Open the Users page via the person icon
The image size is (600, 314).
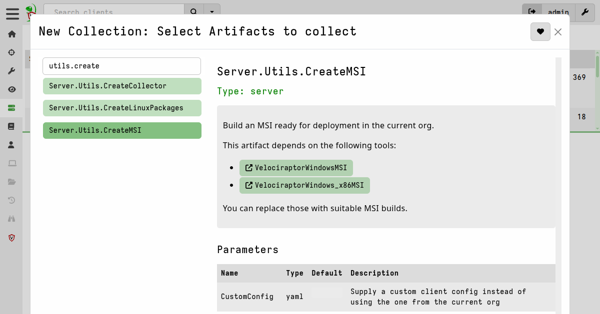[x=11, y=144]
